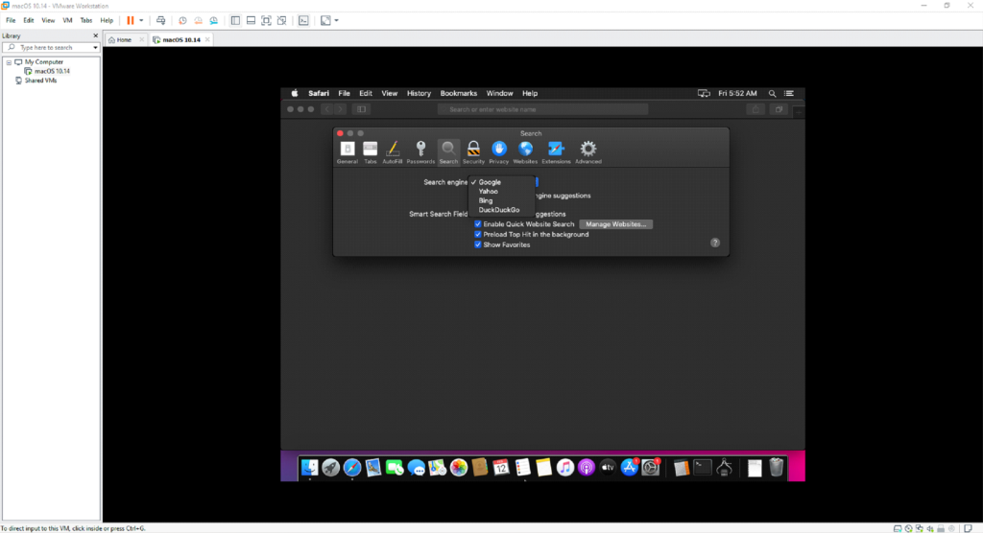Pause the virtual machine

coord(131,21)
